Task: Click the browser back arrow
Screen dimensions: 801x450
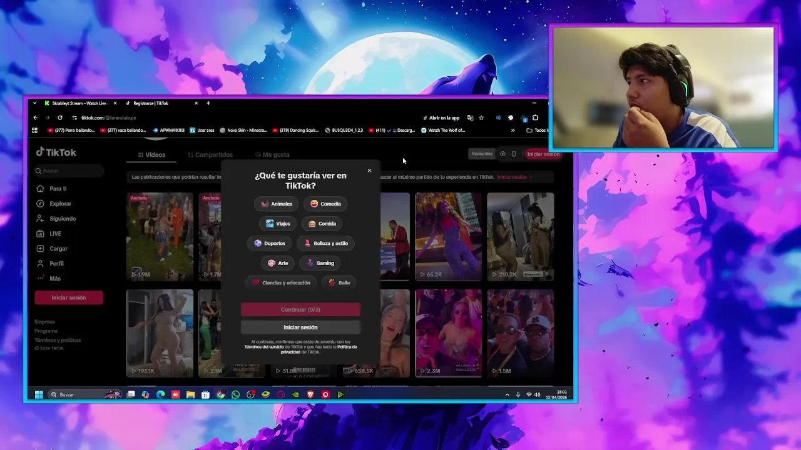Action: pyautogui.click(x=35, y=117)
